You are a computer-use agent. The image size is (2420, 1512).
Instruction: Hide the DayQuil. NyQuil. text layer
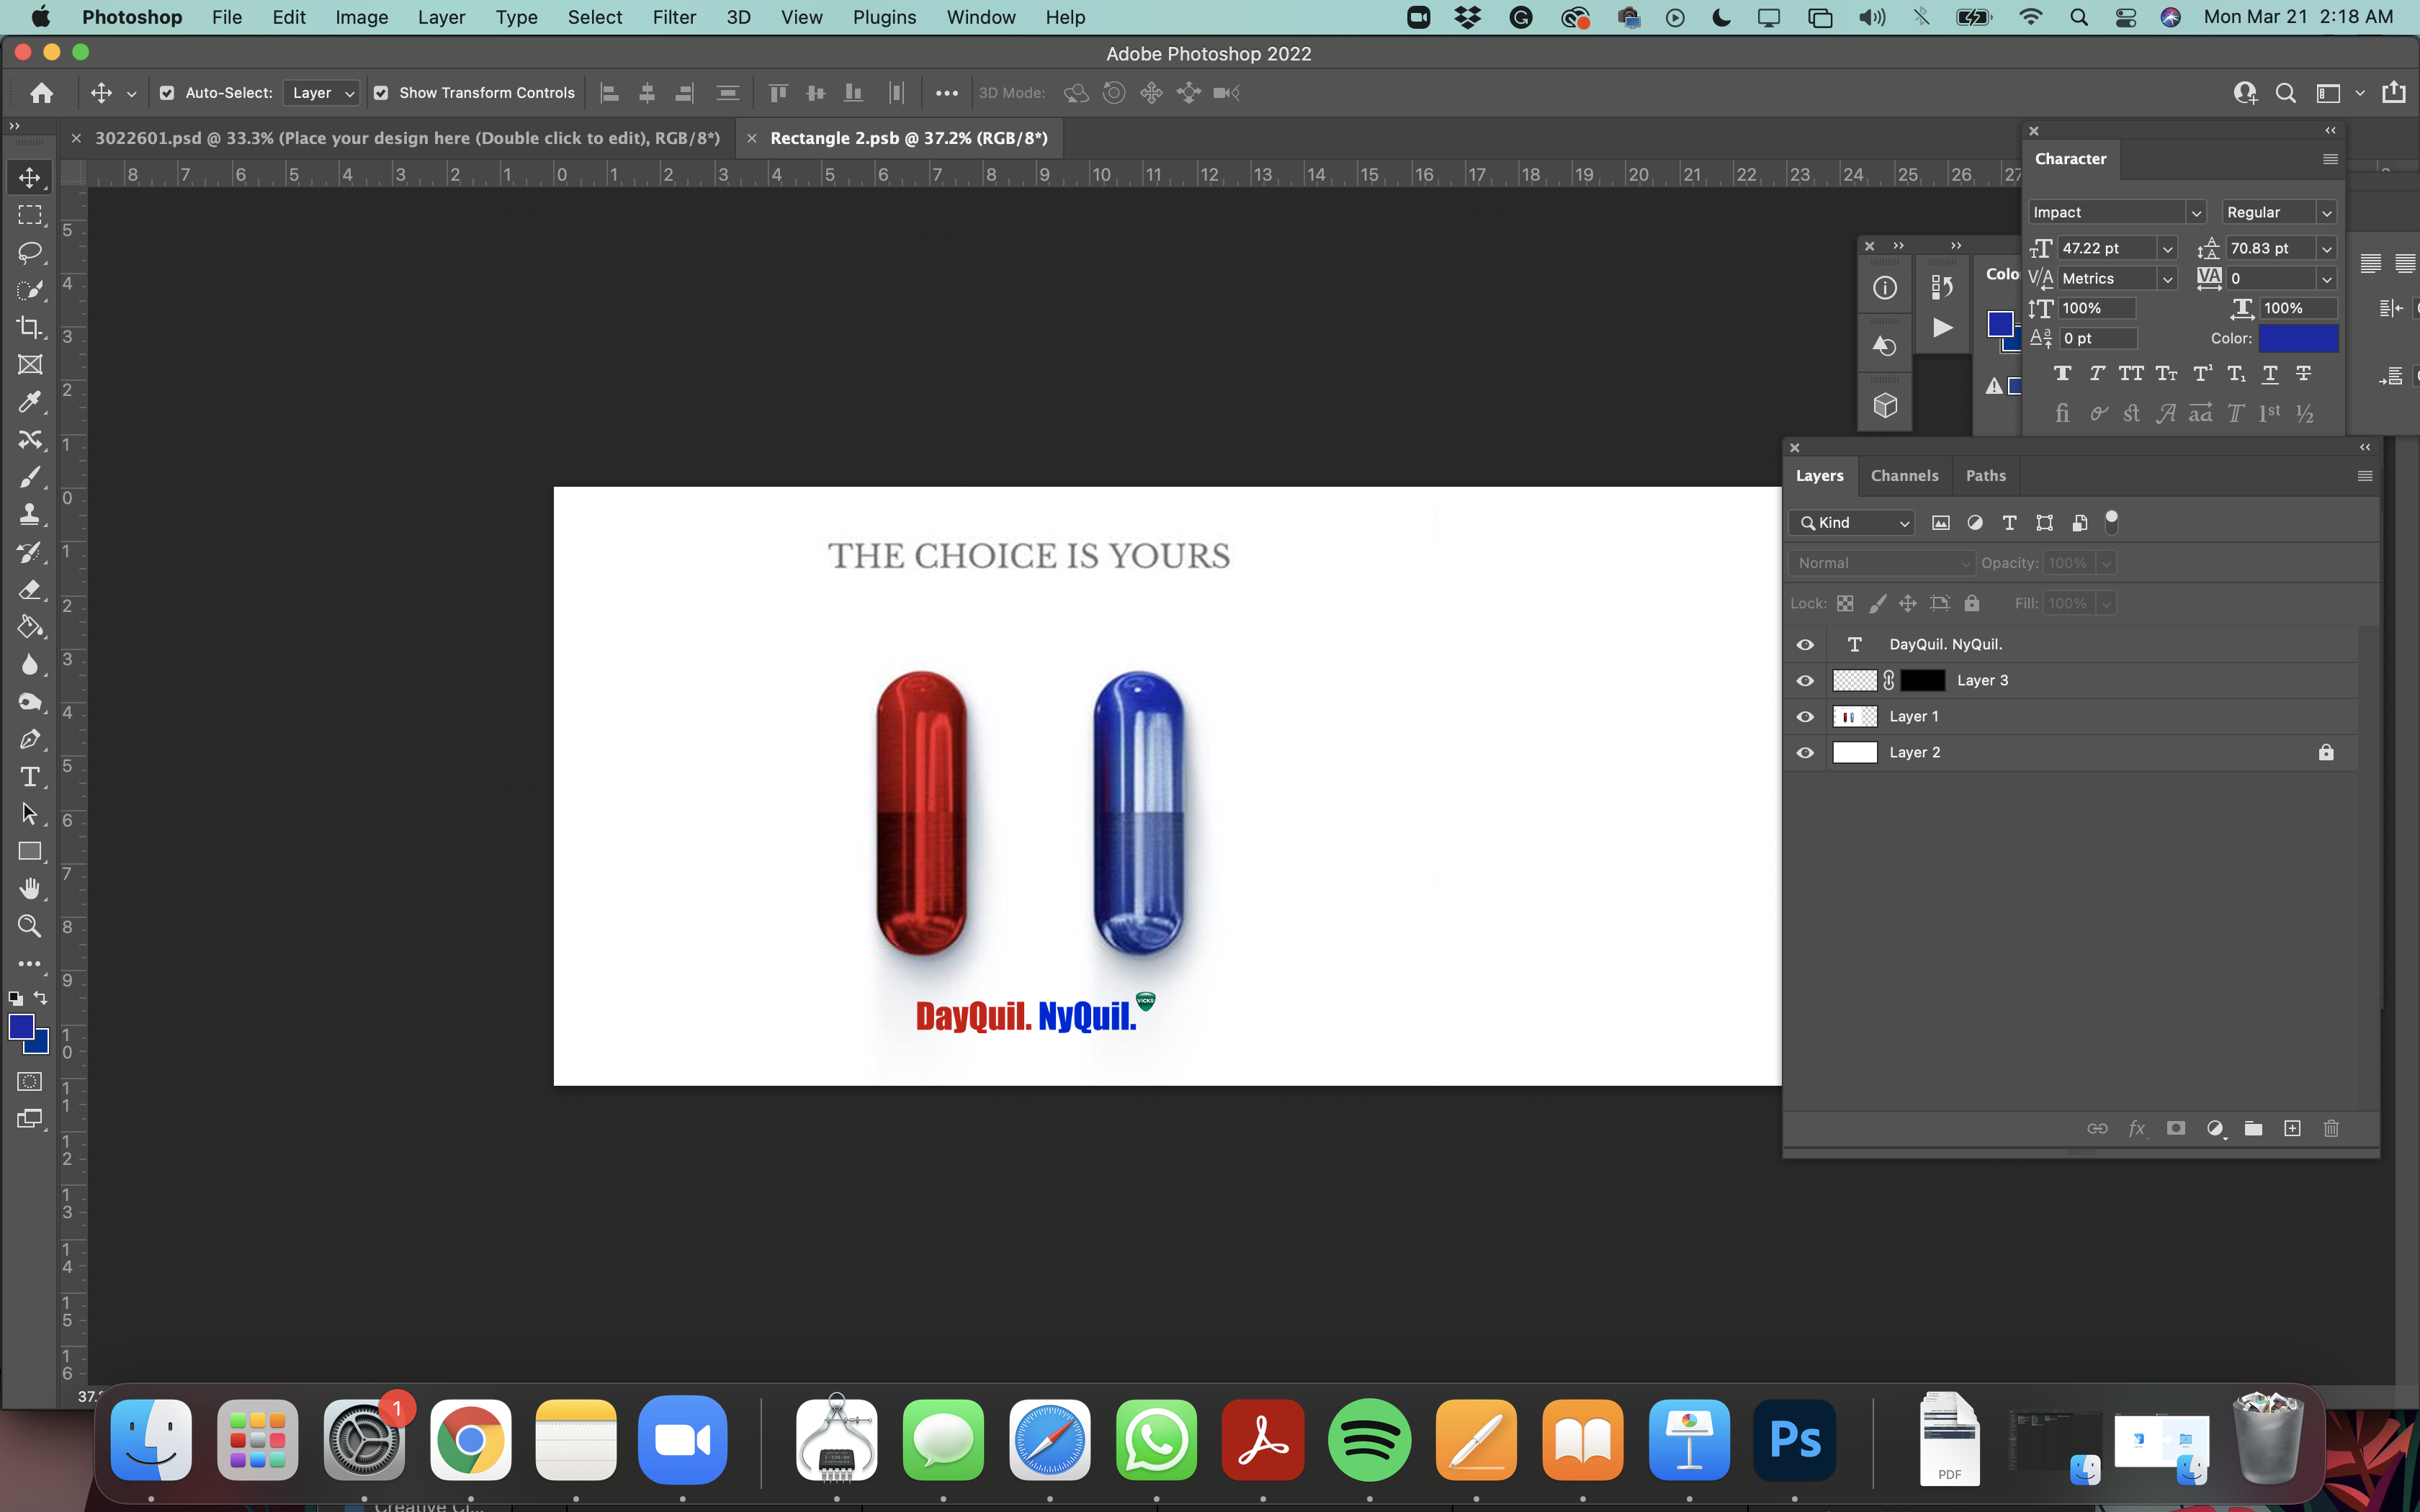(1805, 645)
